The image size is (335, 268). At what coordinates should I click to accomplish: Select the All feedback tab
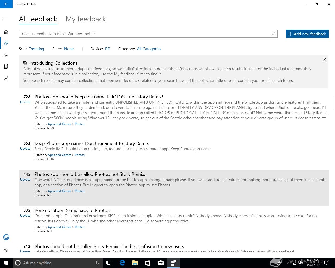[x=38, y=19]
